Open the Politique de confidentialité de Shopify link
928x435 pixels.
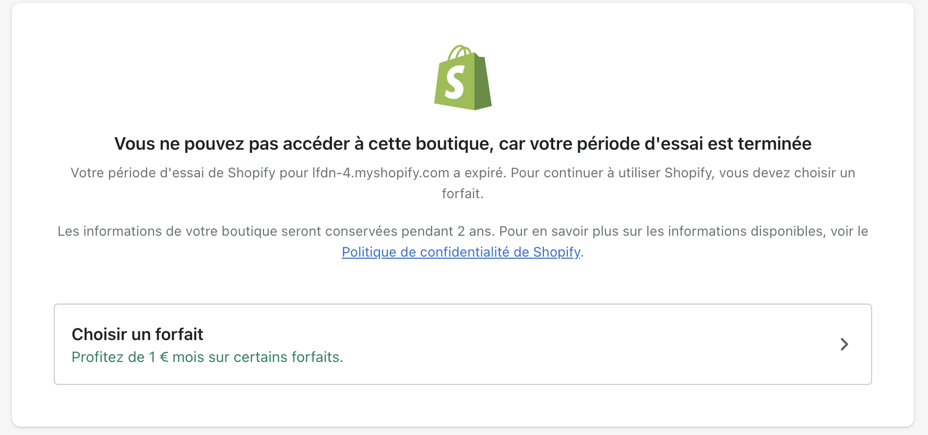coord(461,252)
